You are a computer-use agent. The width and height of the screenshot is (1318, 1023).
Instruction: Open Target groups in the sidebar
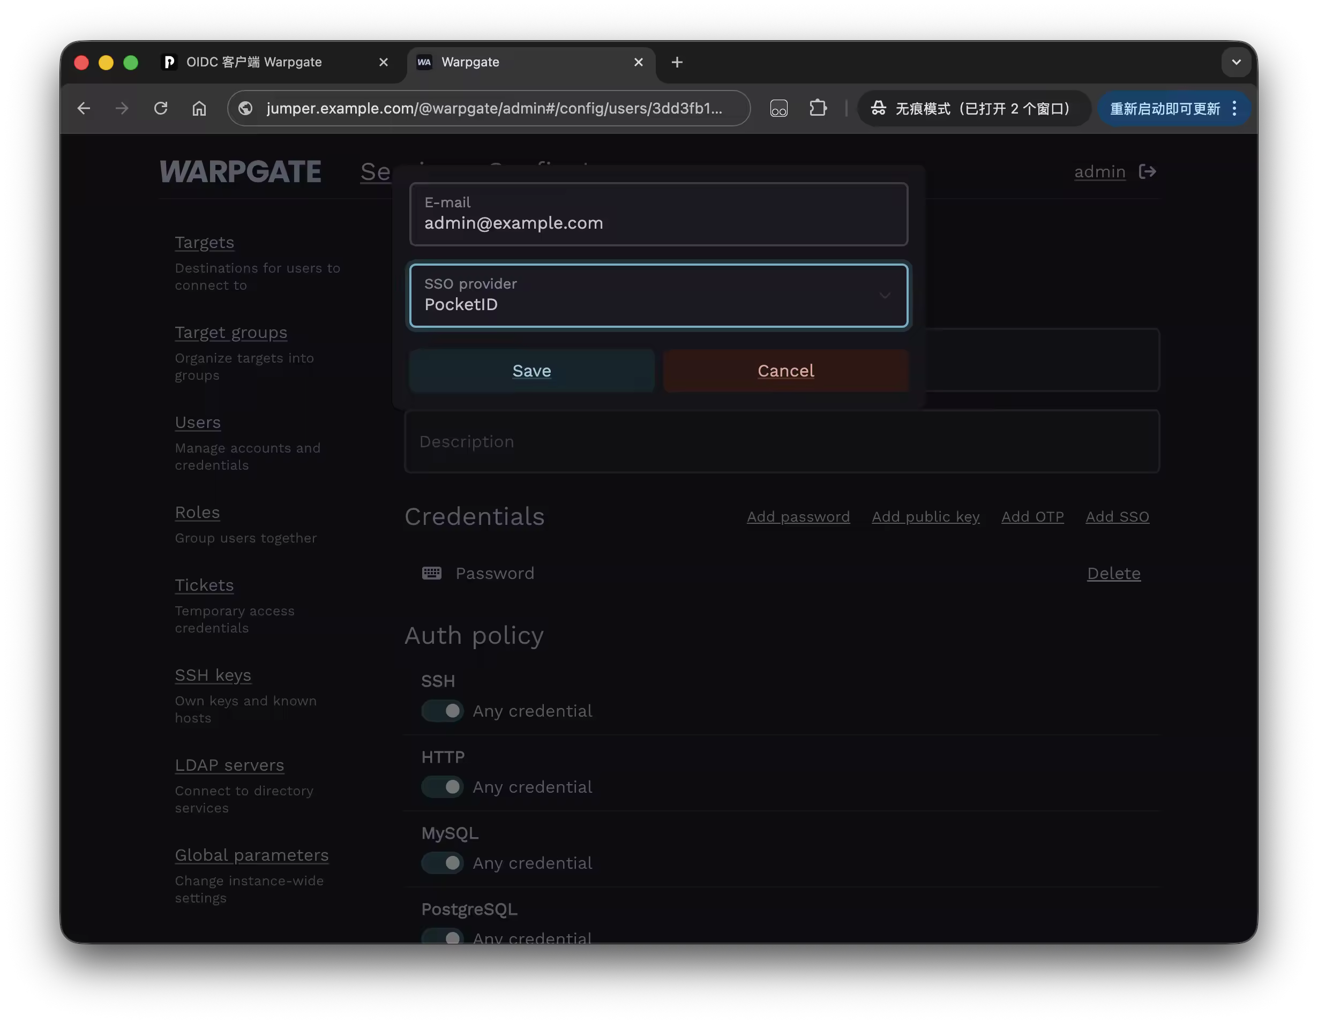click(x=230, y=333)
